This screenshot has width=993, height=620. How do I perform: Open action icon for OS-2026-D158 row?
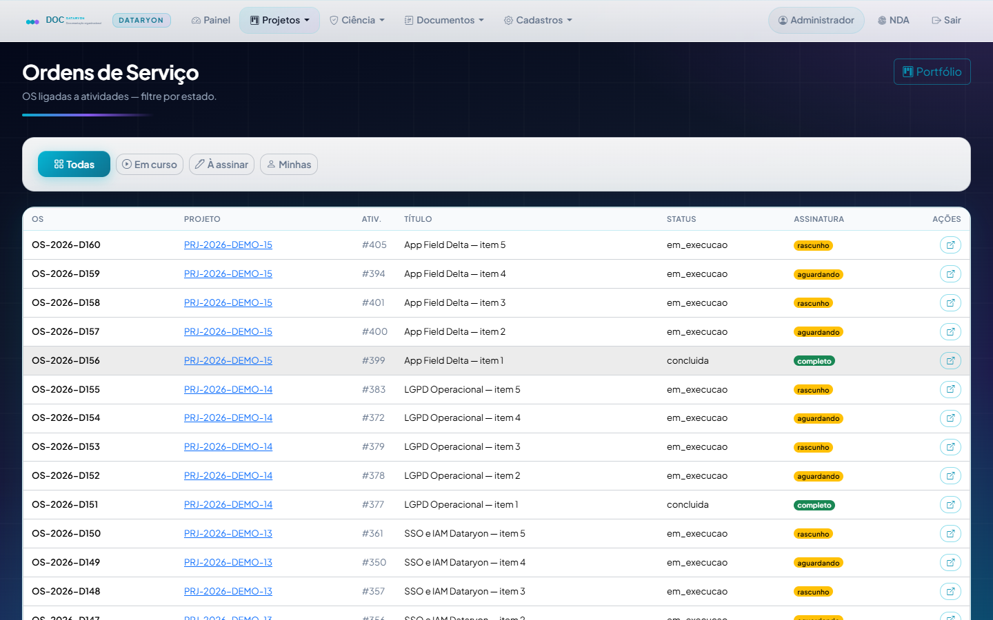coord(950,303)
